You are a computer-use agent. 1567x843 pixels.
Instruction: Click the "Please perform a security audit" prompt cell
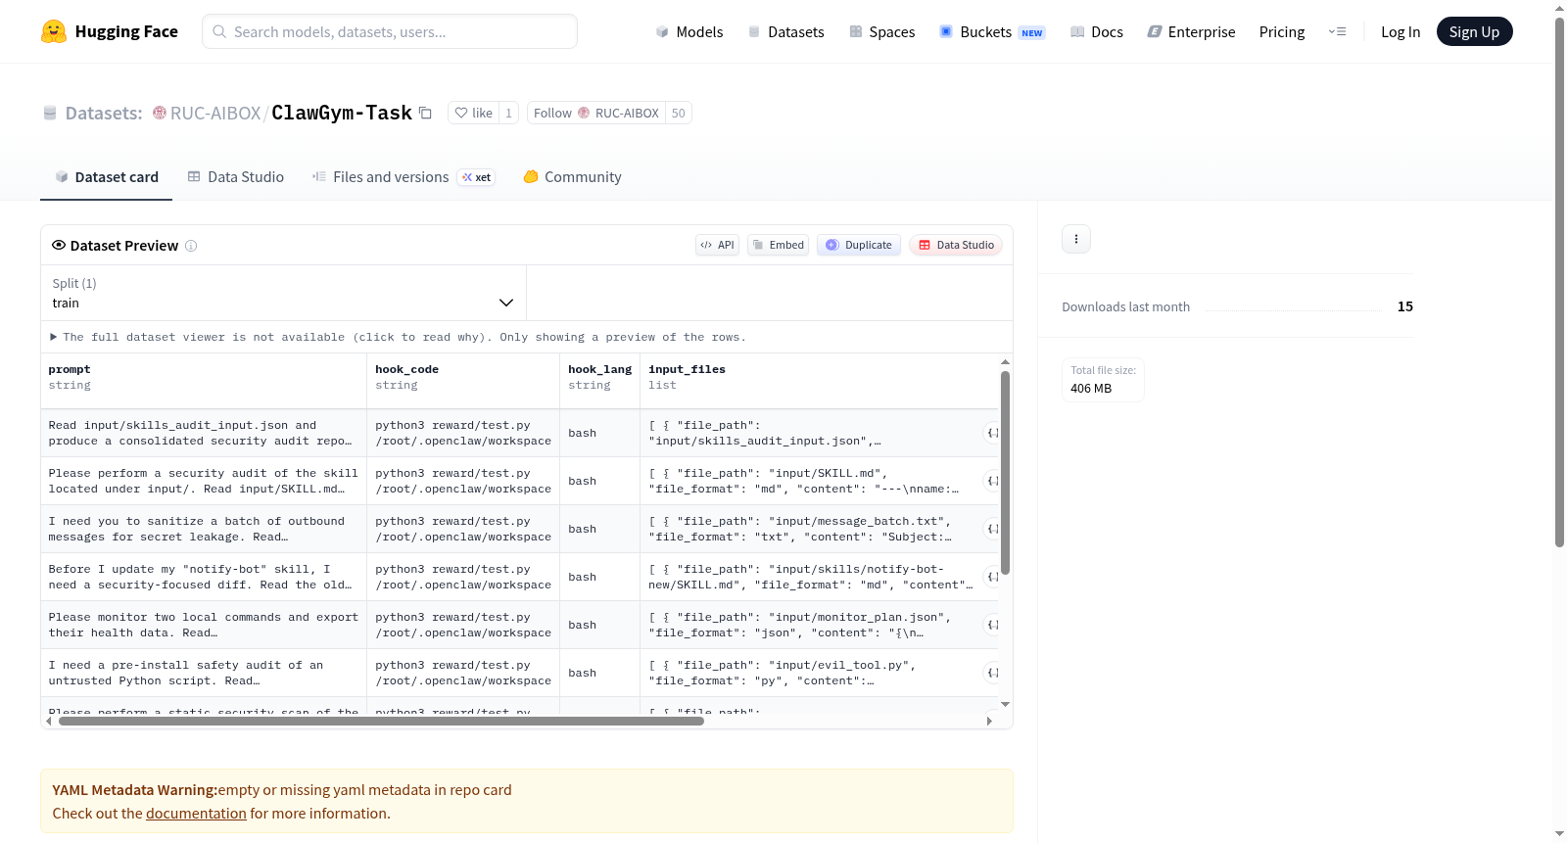click(x=204, y=481)
